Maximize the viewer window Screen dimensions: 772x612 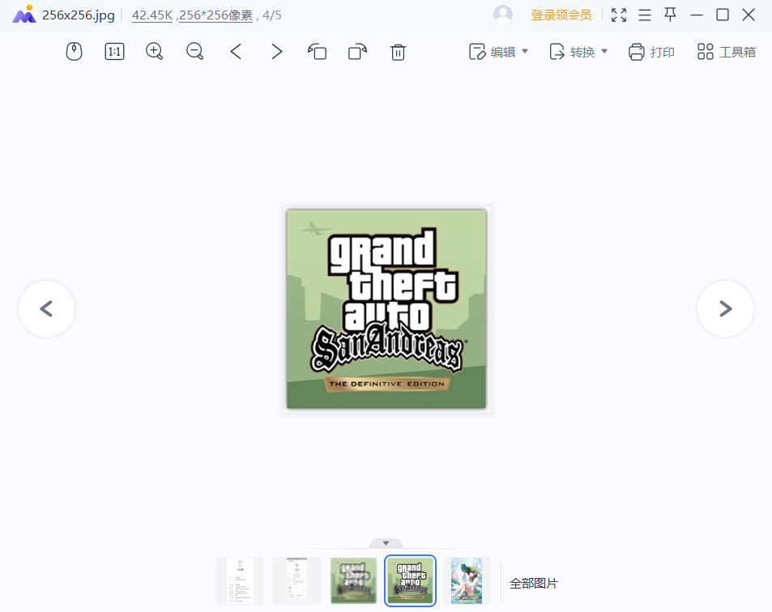click(x=723, y=15)
